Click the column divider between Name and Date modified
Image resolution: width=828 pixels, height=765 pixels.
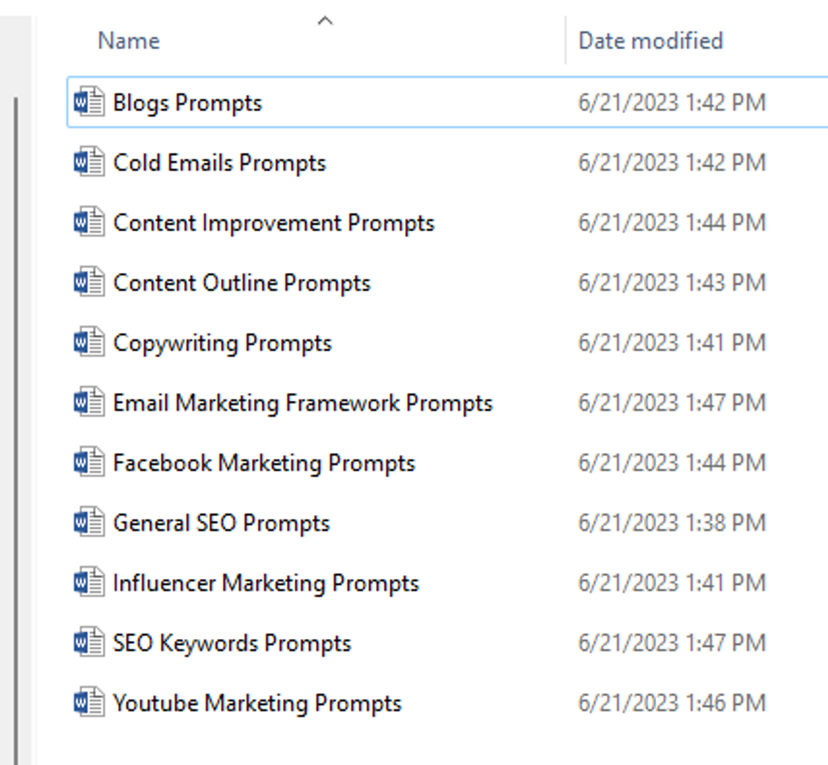(566, 41)
